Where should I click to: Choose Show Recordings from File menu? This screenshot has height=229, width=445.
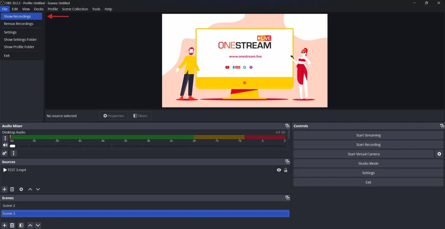[x=21, y=17]
